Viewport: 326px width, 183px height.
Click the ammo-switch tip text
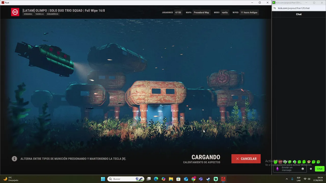pos(73,159)
